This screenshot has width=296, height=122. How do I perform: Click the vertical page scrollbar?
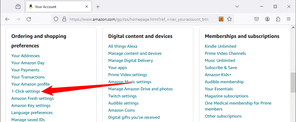[293, 80]
